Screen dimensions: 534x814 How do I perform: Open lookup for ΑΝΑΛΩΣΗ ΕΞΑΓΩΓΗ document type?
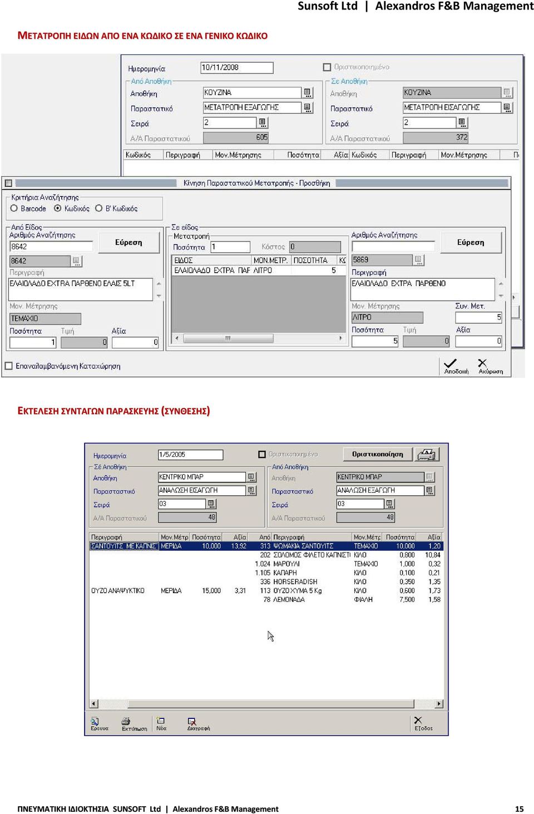[430, 490]
